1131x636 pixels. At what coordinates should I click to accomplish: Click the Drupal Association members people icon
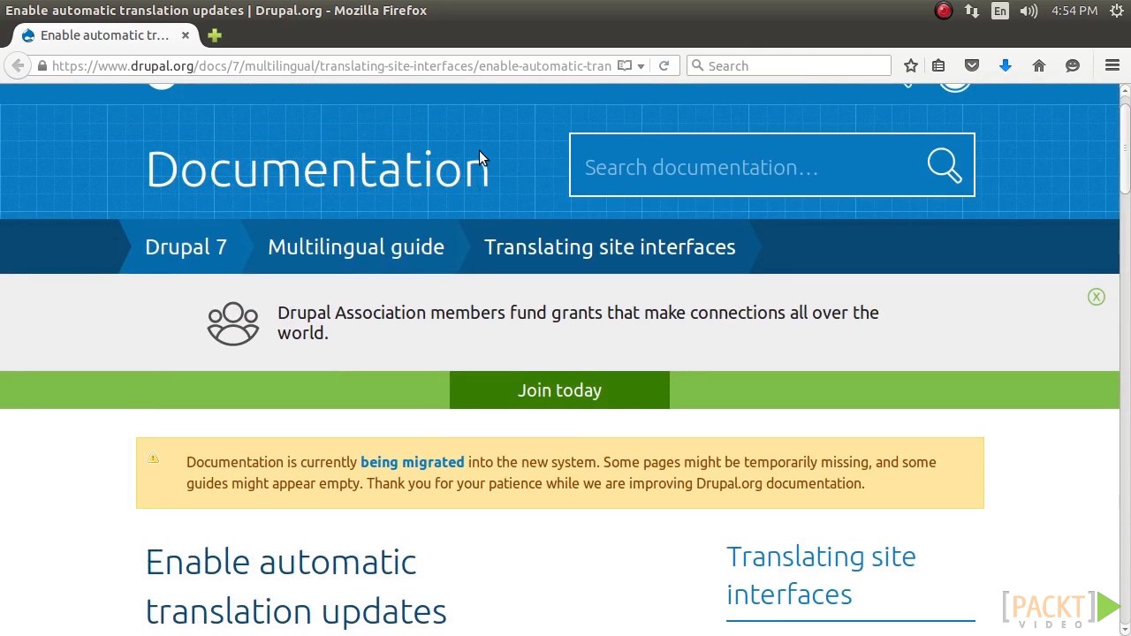pyautogui.click(x=233, y=323)
